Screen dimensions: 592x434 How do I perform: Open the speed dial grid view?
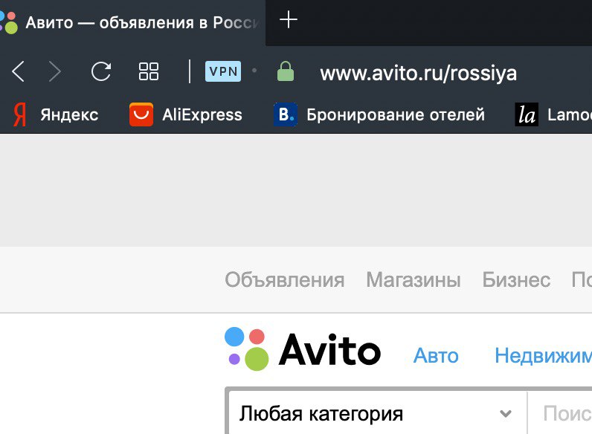coord(149,71)
